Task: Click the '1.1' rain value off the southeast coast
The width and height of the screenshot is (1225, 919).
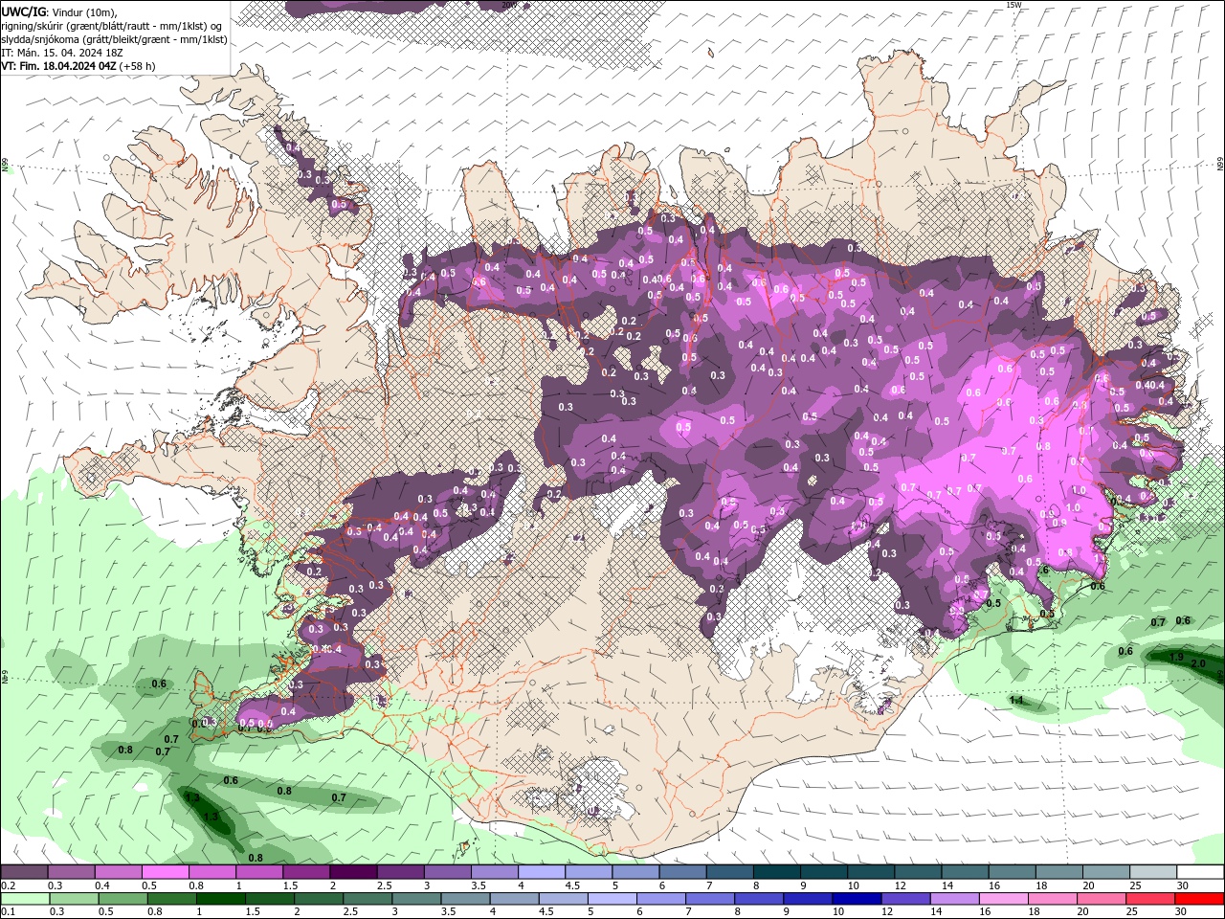Action: point(1016,701)
